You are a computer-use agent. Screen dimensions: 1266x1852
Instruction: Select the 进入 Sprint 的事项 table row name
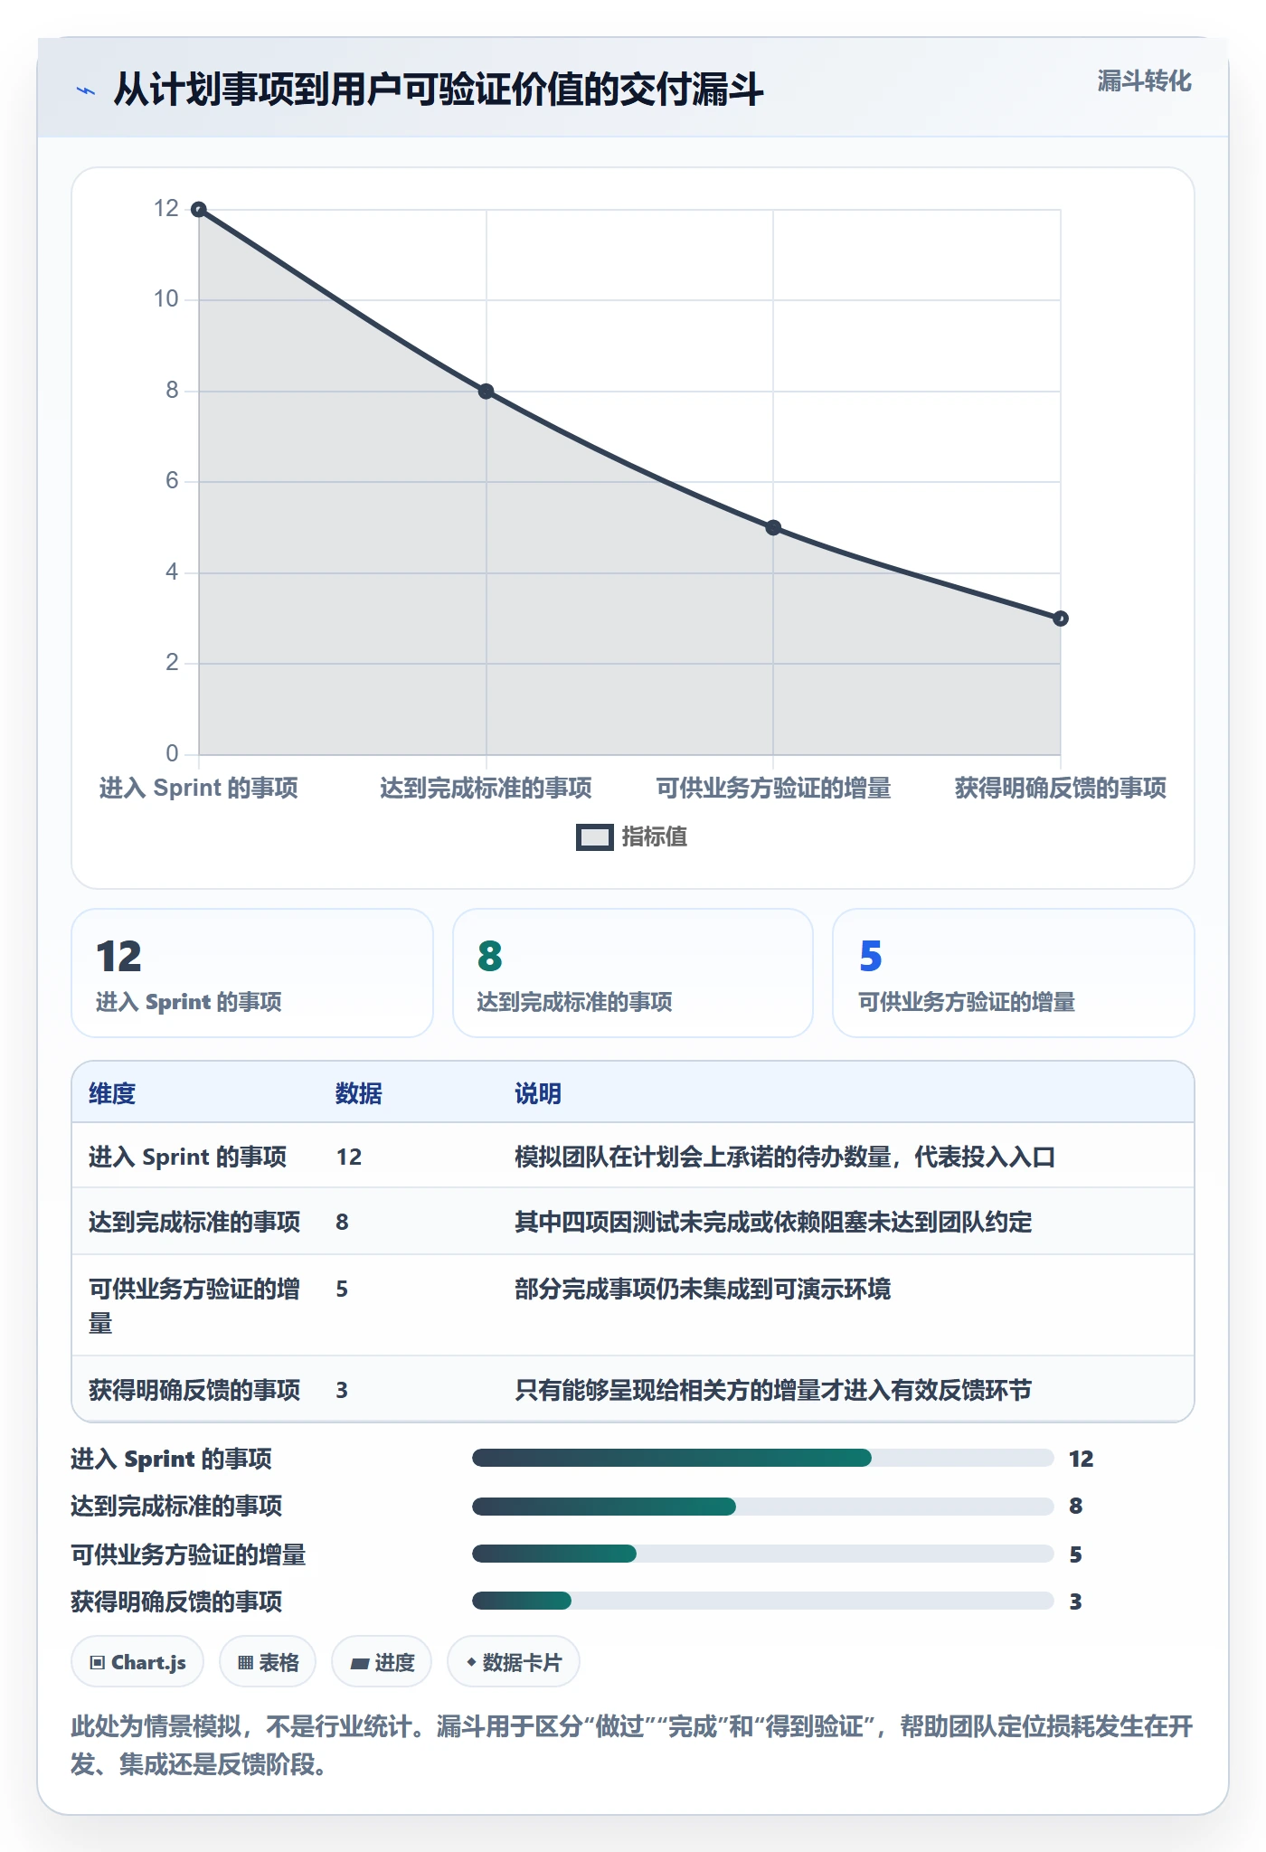tap(187, 1157)
